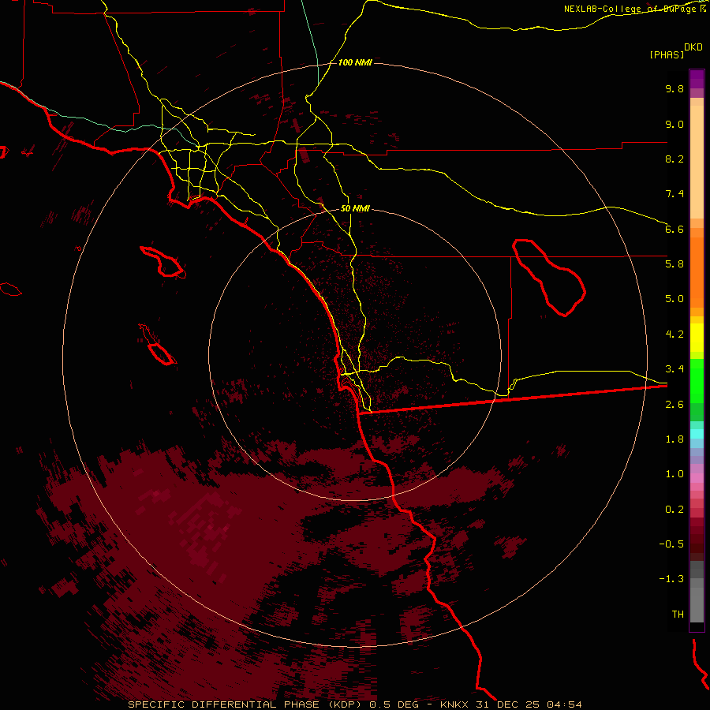710x710 pixels.
Task: Click the bright yellow segment of the color bar
Action: pos(697,338)
